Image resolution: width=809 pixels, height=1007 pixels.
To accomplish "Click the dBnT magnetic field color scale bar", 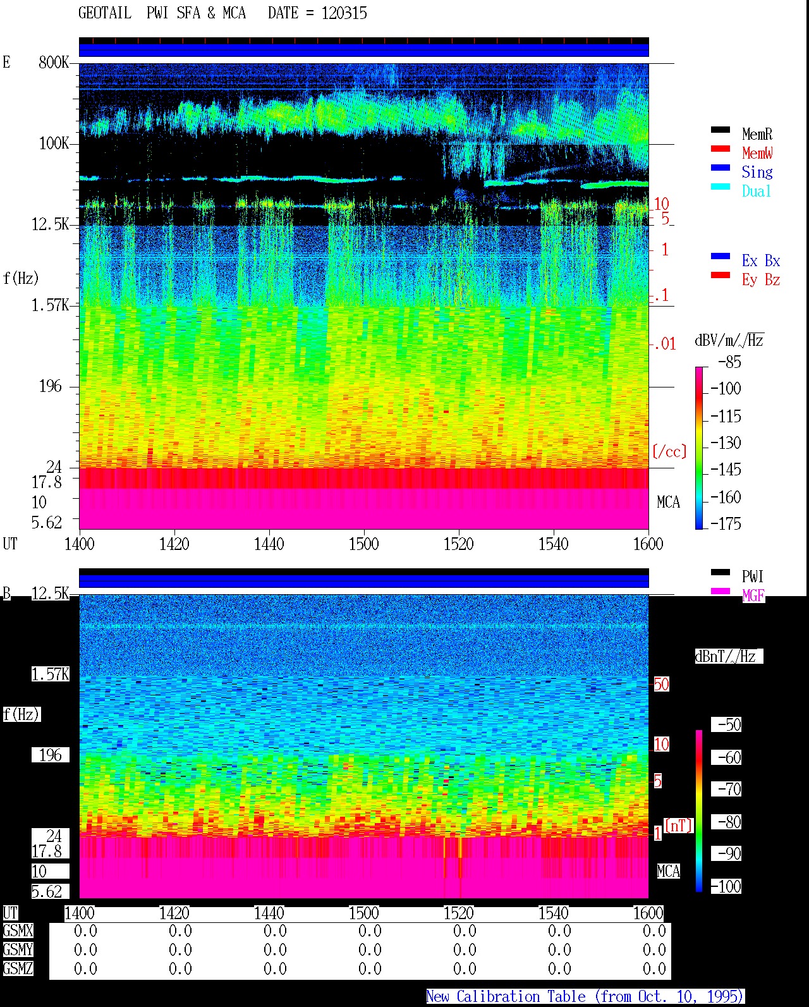I will coord(699,811).
